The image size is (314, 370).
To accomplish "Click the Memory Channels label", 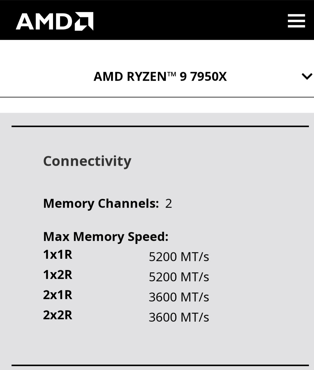I will coord(101,203).
